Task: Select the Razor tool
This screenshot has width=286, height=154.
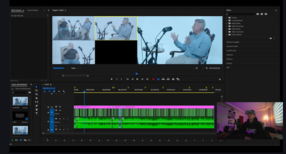Action: tap(37, 98)
